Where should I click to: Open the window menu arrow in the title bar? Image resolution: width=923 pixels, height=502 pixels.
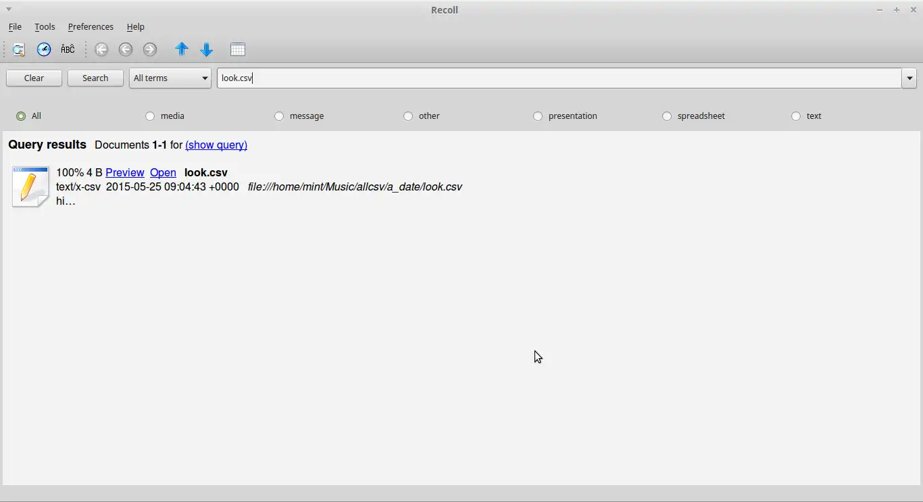pyautogui.click(x=9, y=9)
